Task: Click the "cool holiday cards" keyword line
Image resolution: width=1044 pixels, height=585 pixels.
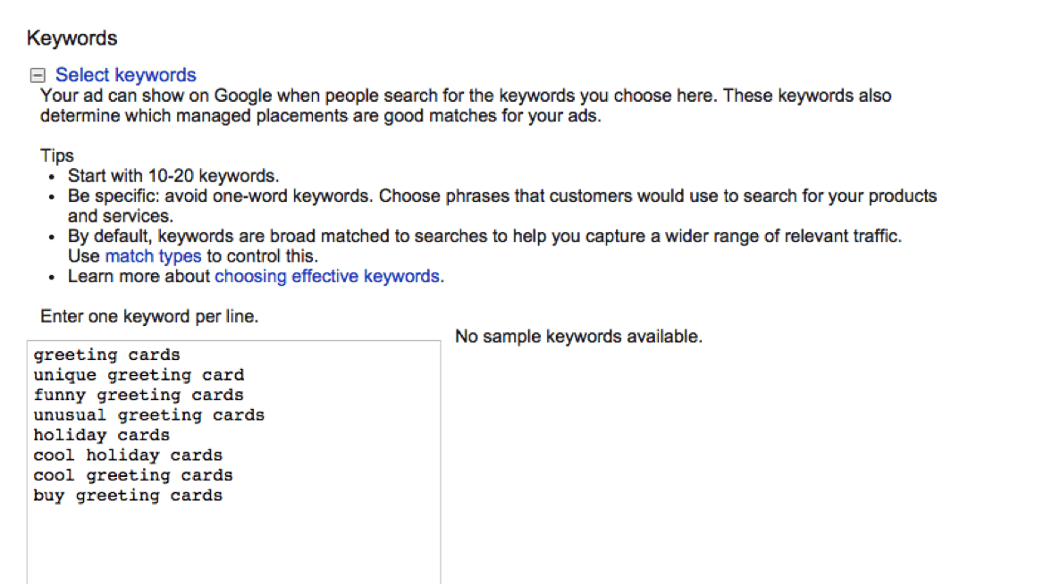Action: coord(128,455)
